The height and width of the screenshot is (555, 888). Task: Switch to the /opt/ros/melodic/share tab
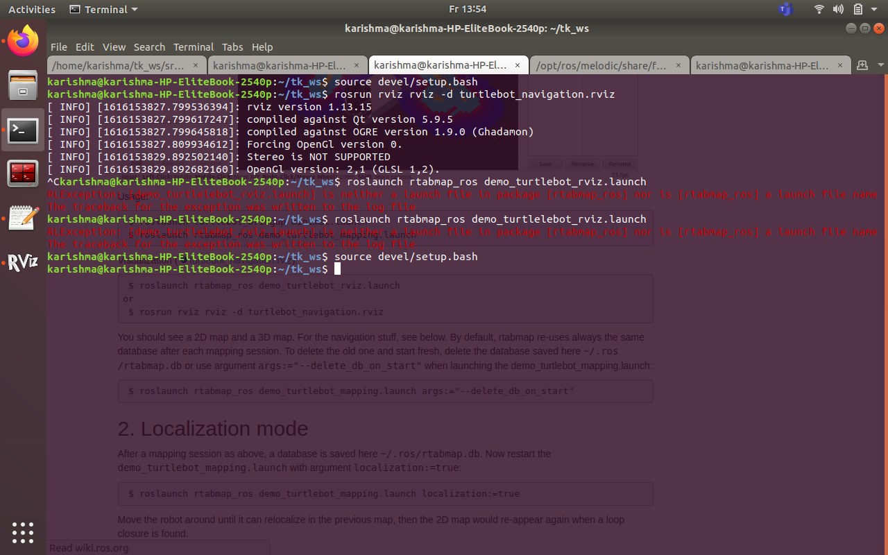click(601, 66)
